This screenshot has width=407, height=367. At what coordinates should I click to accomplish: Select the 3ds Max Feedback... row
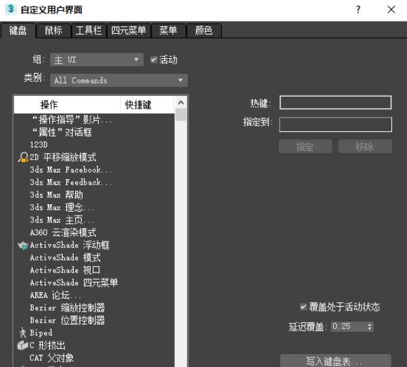(x=94, y=182)
